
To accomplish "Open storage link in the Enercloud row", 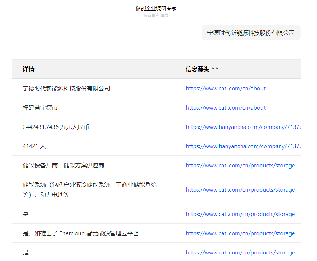I will point(240,233).
